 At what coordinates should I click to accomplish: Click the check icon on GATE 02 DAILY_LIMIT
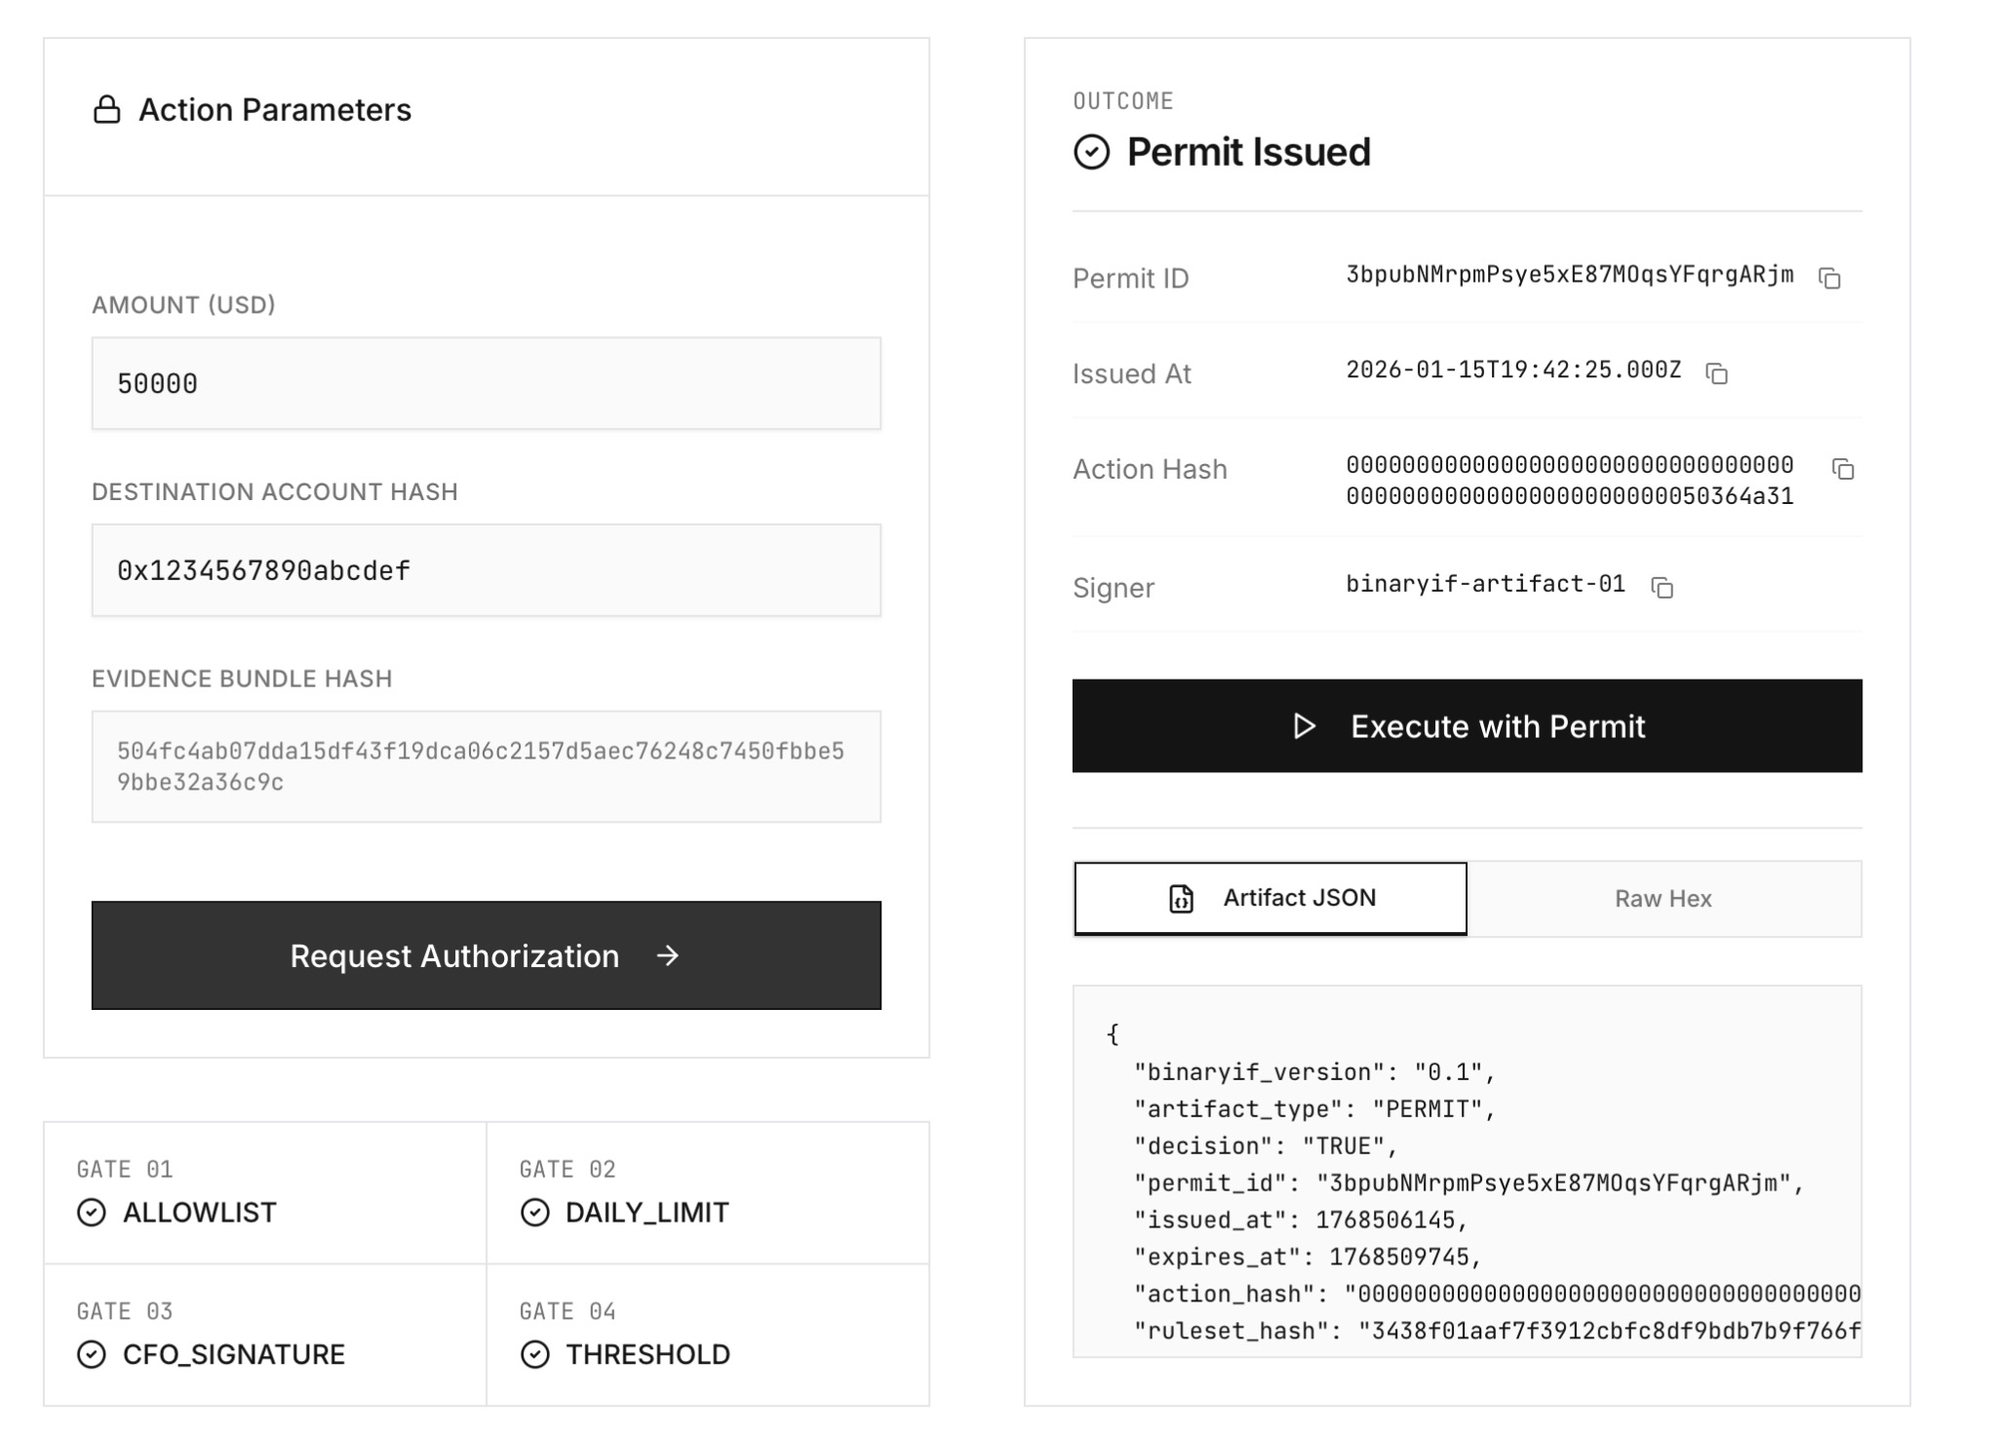click(x=534, y=1213)
